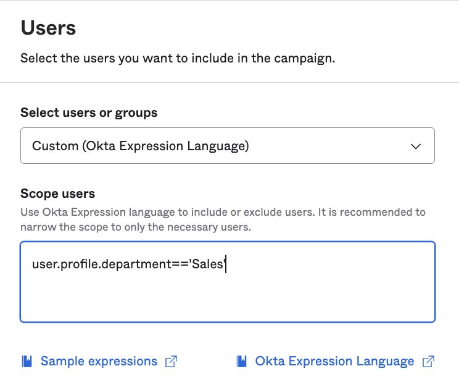
Task: Open the Sample expressions link
Action: 99,361
